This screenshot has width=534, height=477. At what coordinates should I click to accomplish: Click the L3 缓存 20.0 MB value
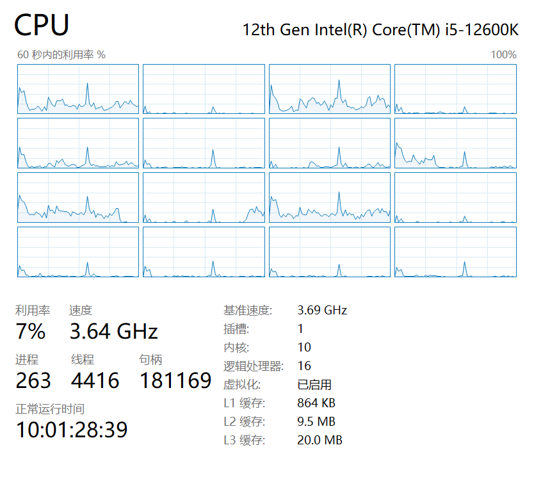point(320,441)
